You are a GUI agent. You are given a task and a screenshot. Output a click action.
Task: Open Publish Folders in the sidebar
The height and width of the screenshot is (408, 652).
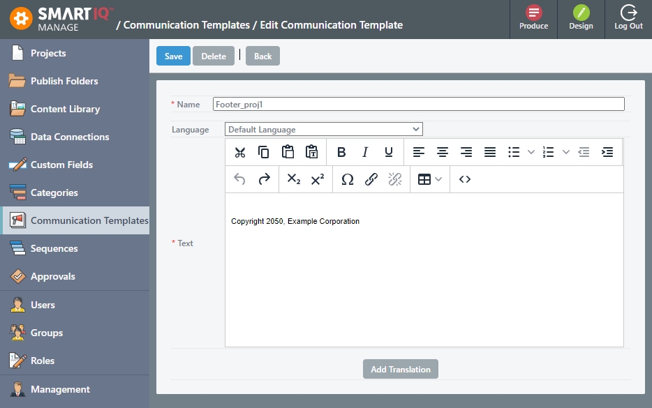75,81
